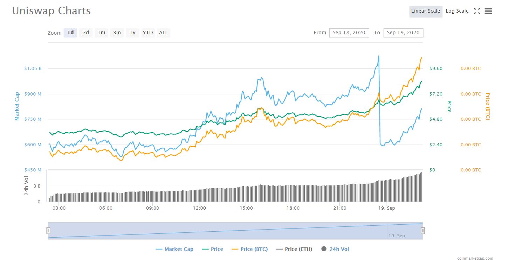Viewport: 509px width, 260px height.
Task: Click the 19. Sep label on time axis
Action: click(386, 208)
